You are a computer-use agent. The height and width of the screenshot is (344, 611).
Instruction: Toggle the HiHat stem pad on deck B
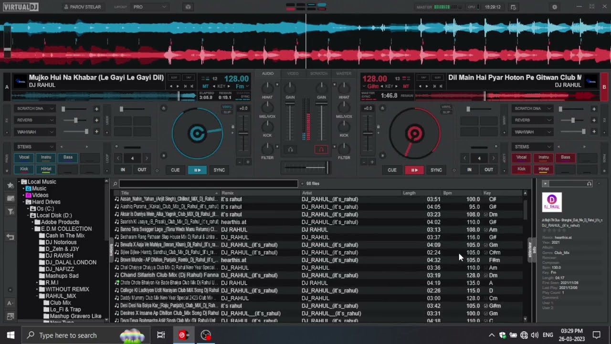(x=543, y=169)
